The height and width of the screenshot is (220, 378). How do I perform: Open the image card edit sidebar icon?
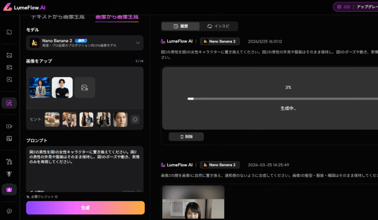pos(9,67)
